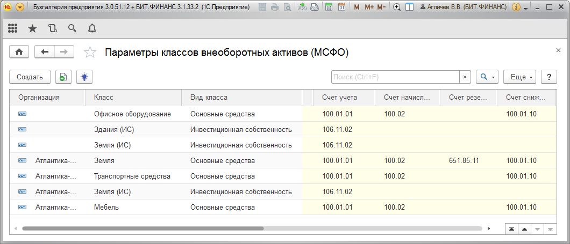570x244 pixels.
Task: Go to the home page
Action: 19,52
